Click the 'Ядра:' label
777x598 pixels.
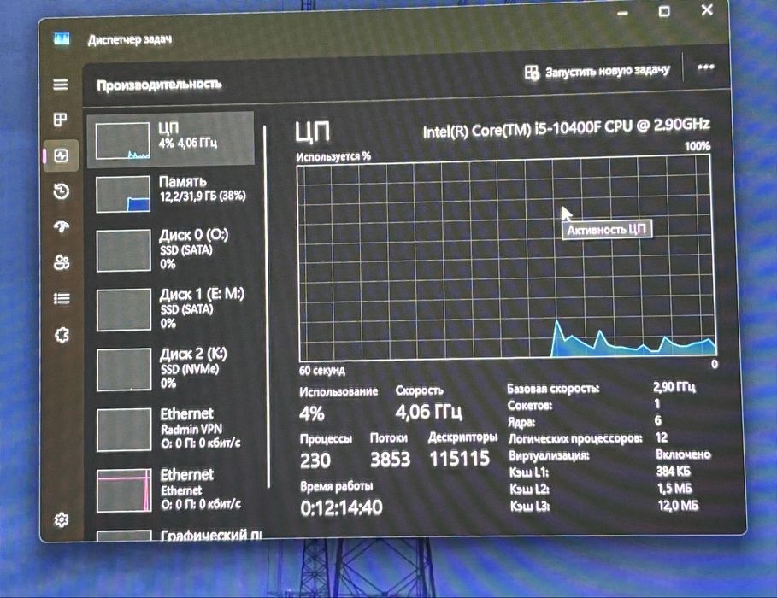coord(521,423)
